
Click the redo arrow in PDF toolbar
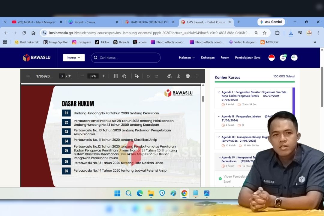(156, 76)
